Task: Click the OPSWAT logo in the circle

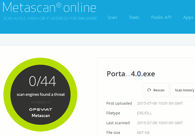Action: [x=41, y=109]
